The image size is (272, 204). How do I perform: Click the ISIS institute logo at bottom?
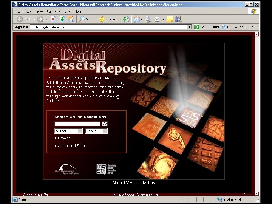(x=106, y=169)
